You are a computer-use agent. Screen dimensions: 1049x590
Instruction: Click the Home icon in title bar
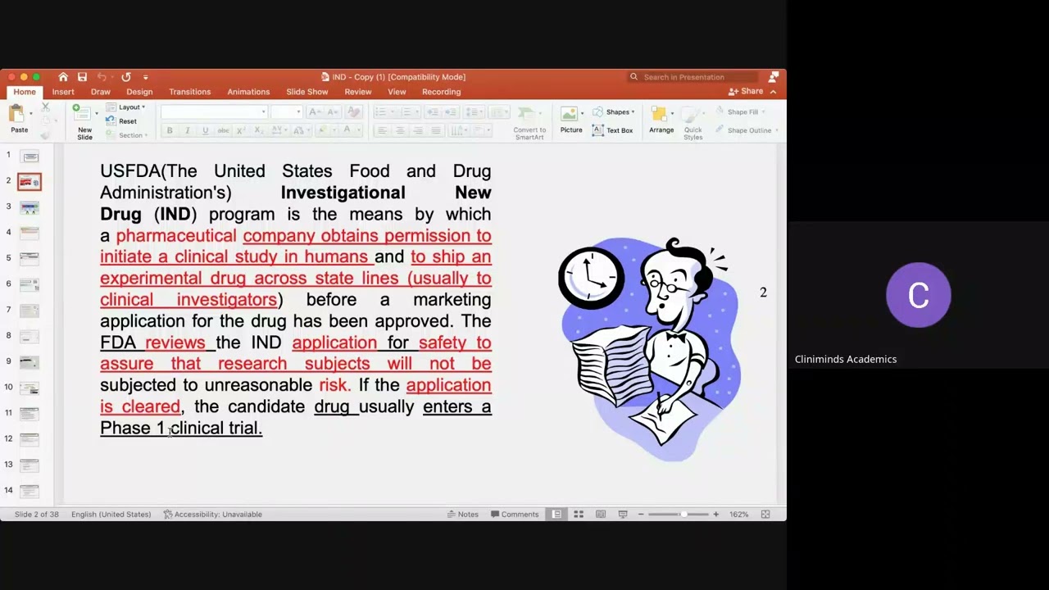63,77
